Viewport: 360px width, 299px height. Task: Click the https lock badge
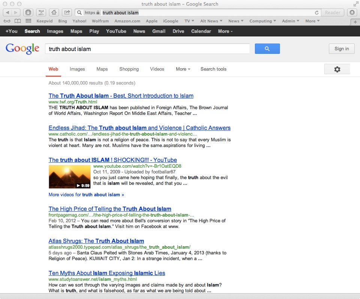(x=92, y=13)
